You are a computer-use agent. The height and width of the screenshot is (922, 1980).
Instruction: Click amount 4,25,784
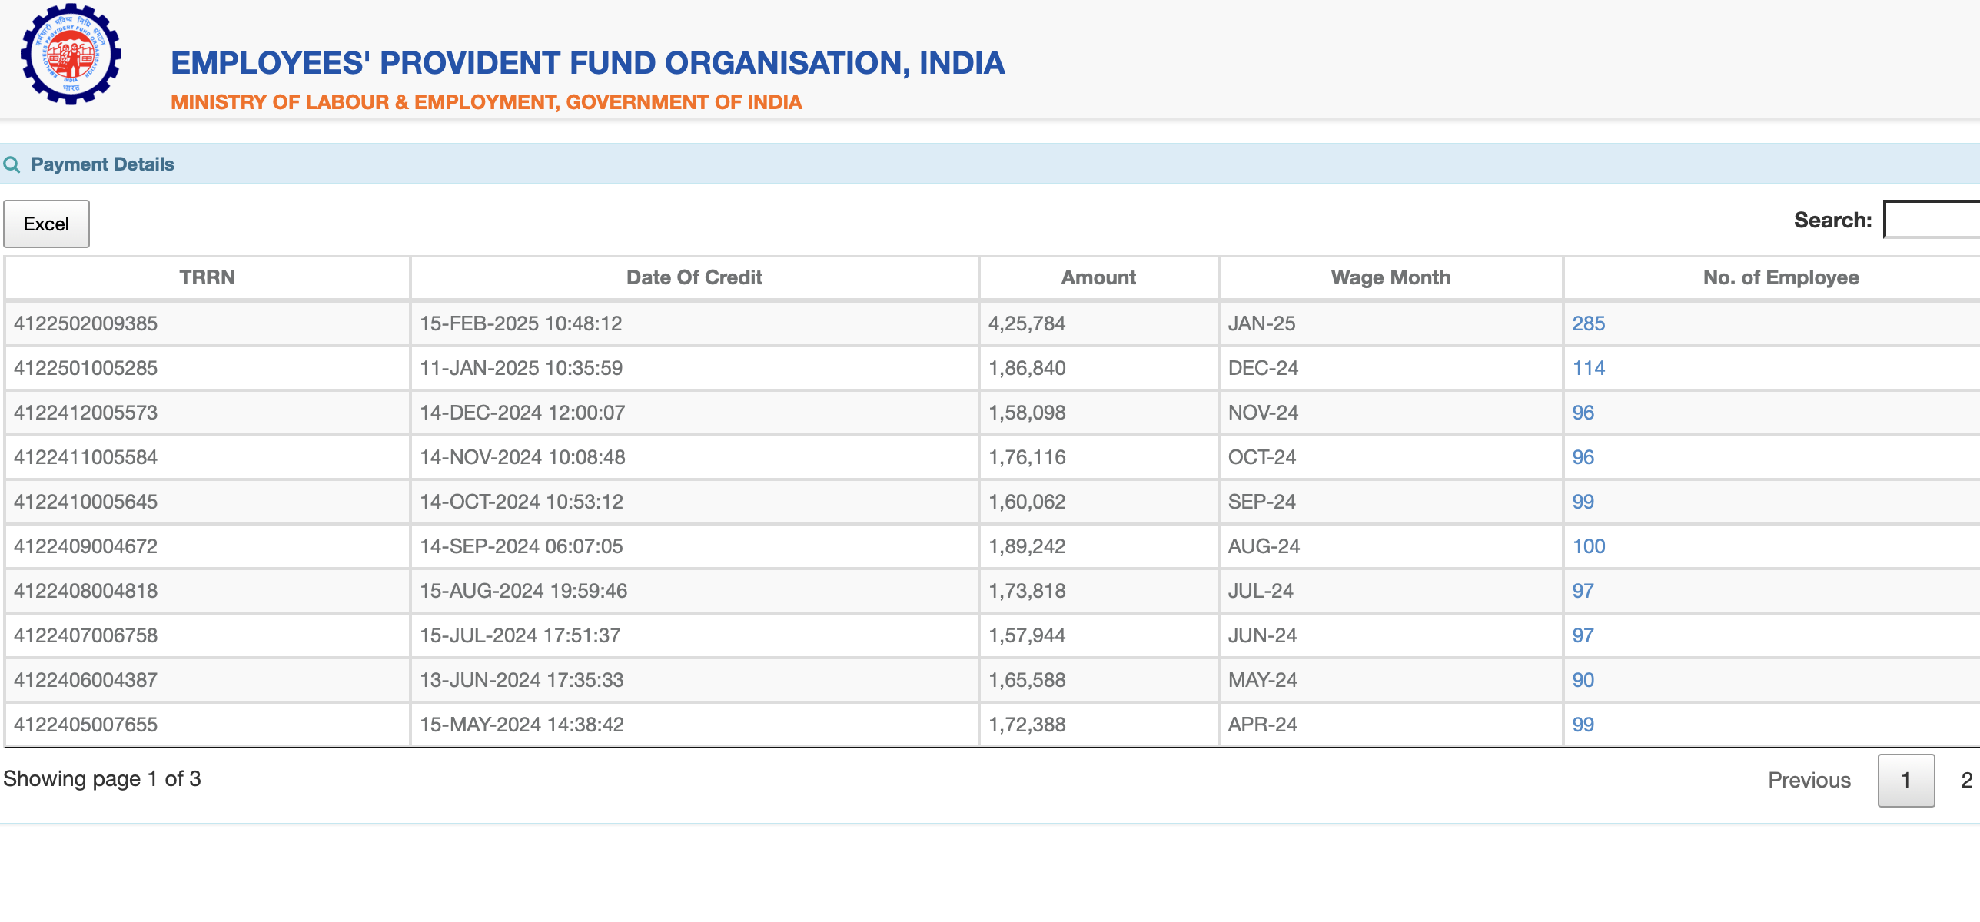1026,323
